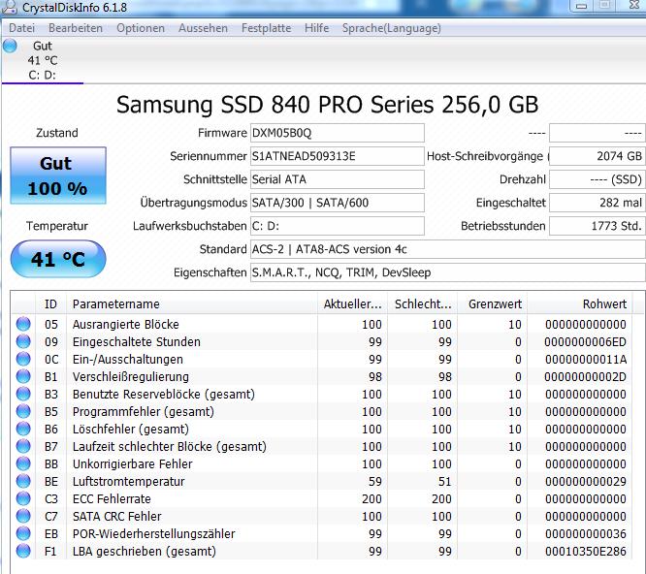Click status orb for Ein-/Ausschaltungen row

coord(23,359)
